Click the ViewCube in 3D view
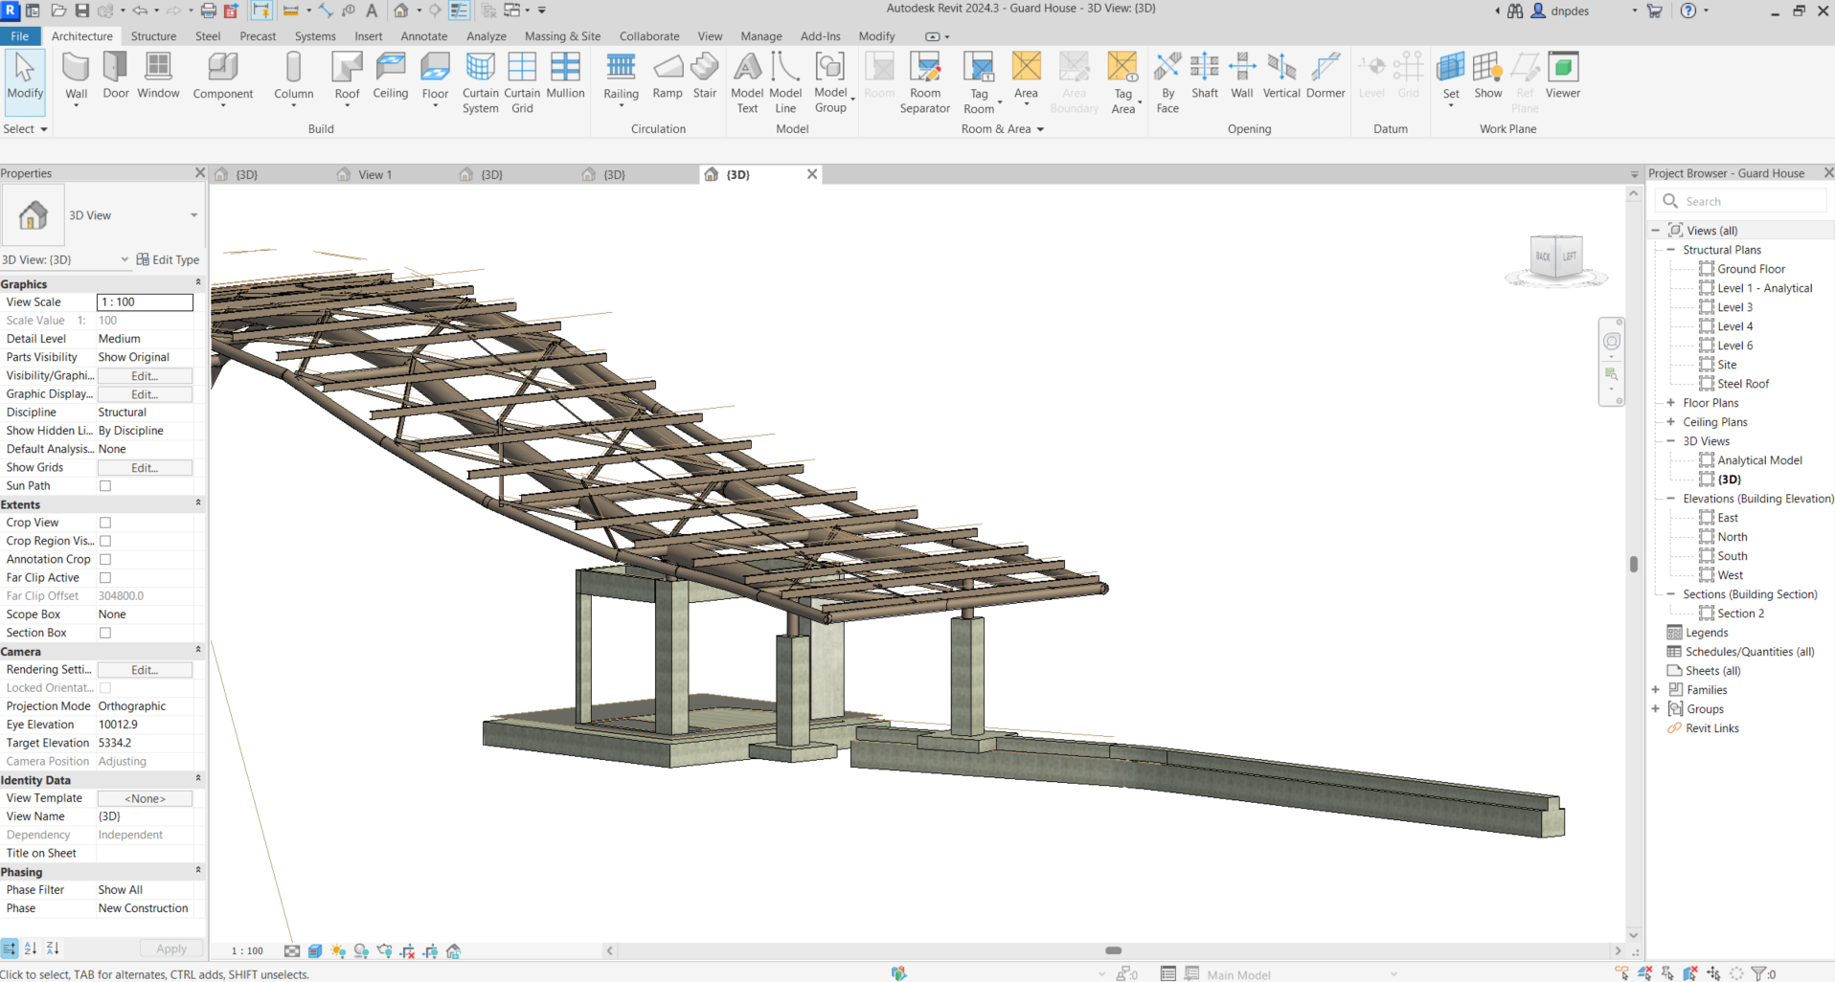Image resolution: width=1835 pixels, height=982 pixels. 1555,257
